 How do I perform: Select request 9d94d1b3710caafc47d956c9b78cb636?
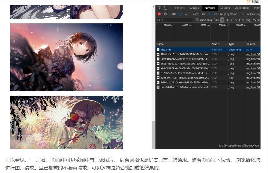pos(208,82)
